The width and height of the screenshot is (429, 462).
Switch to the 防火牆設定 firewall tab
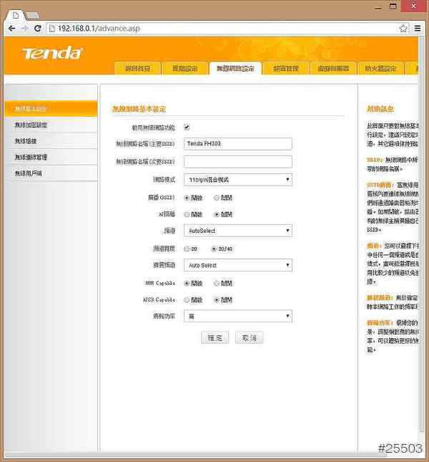tap(379, 69)
